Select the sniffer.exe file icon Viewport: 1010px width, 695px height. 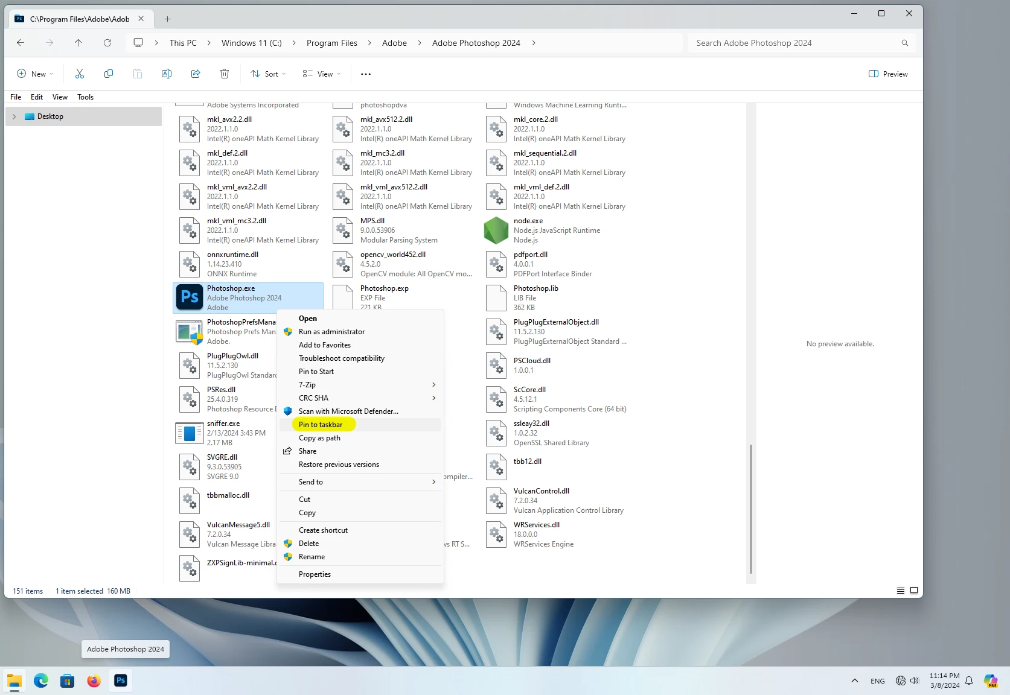tap(190, 433)
